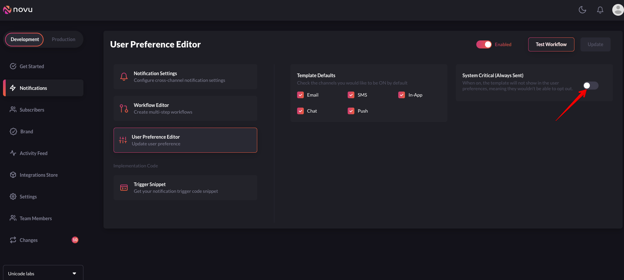This screenshot has width=624, height=280.
Task: Switch to Development environment
Action: [x=24, y=39]
